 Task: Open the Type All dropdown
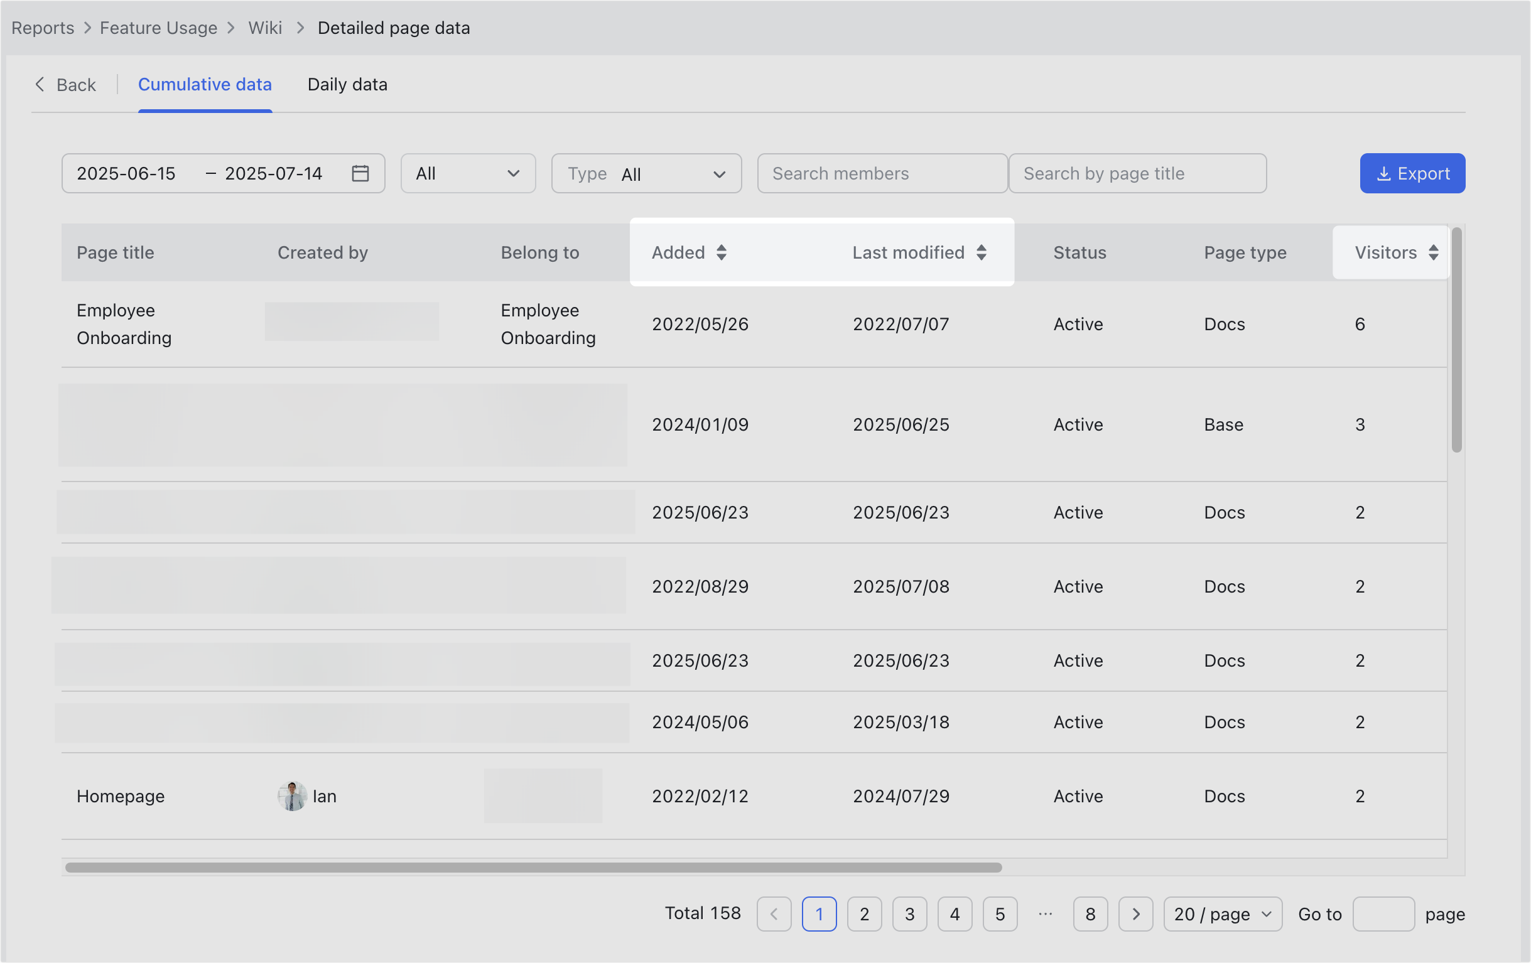(647, 173)
